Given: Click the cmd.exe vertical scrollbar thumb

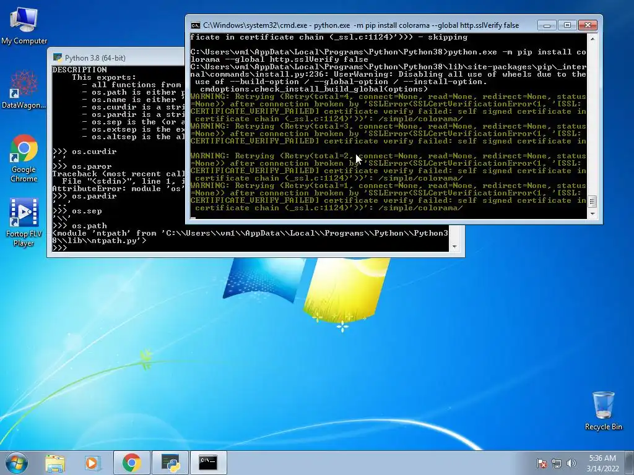Looking at the screenshot, I should coord(593,201).
